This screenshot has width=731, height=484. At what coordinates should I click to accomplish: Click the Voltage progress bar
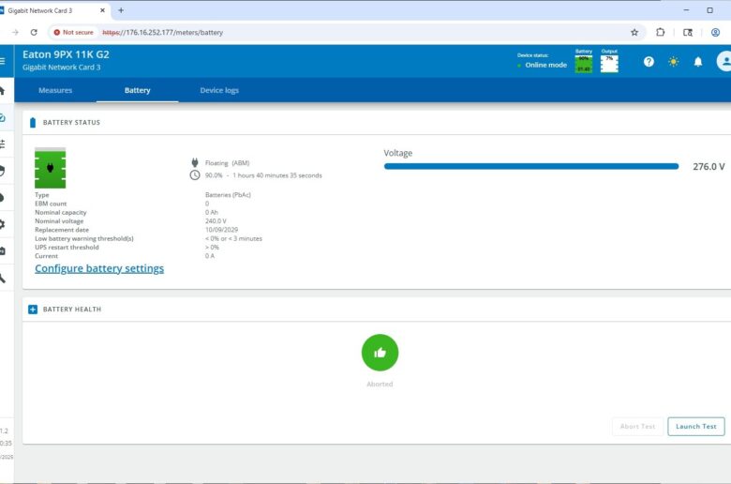coord(530,166)
